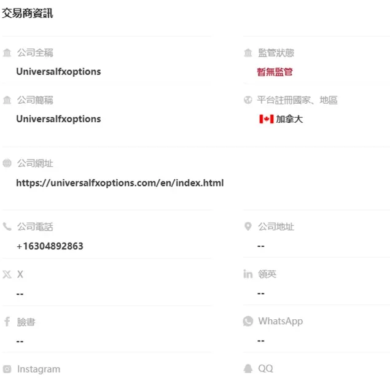Click the location pin icon beside 公司地址
Viewport: 390px width, 380px height.
pyautogui.click(x=248, y=227)
